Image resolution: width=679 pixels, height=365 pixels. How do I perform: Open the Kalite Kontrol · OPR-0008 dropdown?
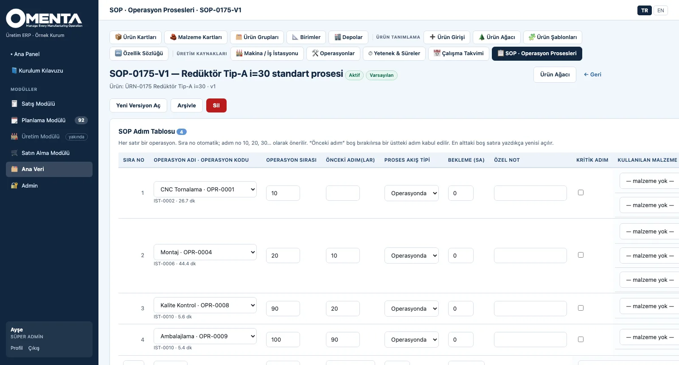[x=205, y=305]
